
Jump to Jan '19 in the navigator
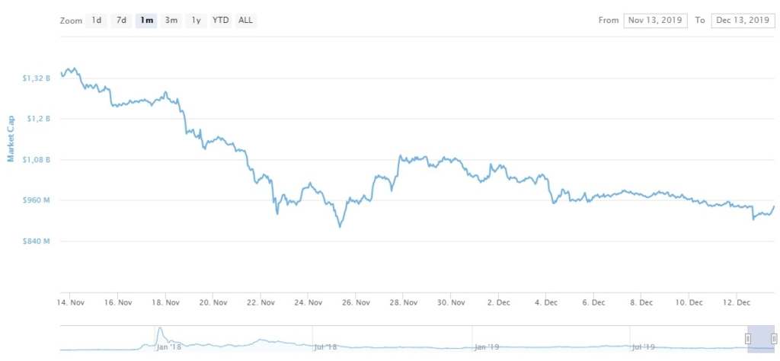tap(485, 347)
